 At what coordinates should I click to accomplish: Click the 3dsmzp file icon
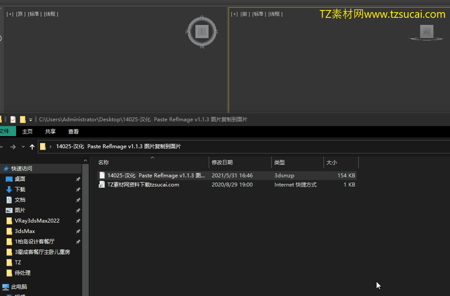coord(102,175)
